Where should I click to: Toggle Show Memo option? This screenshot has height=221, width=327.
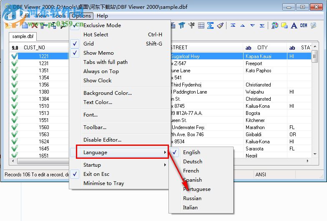119,53
